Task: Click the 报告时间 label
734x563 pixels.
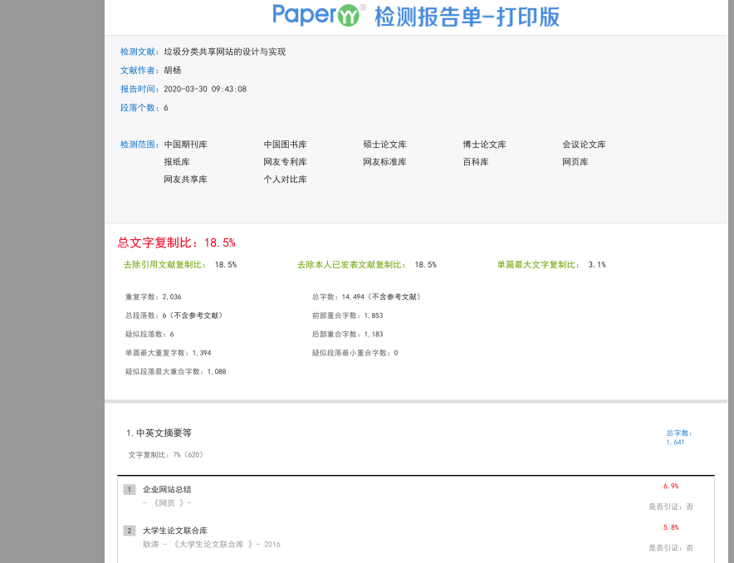Action: click(139, 89)
